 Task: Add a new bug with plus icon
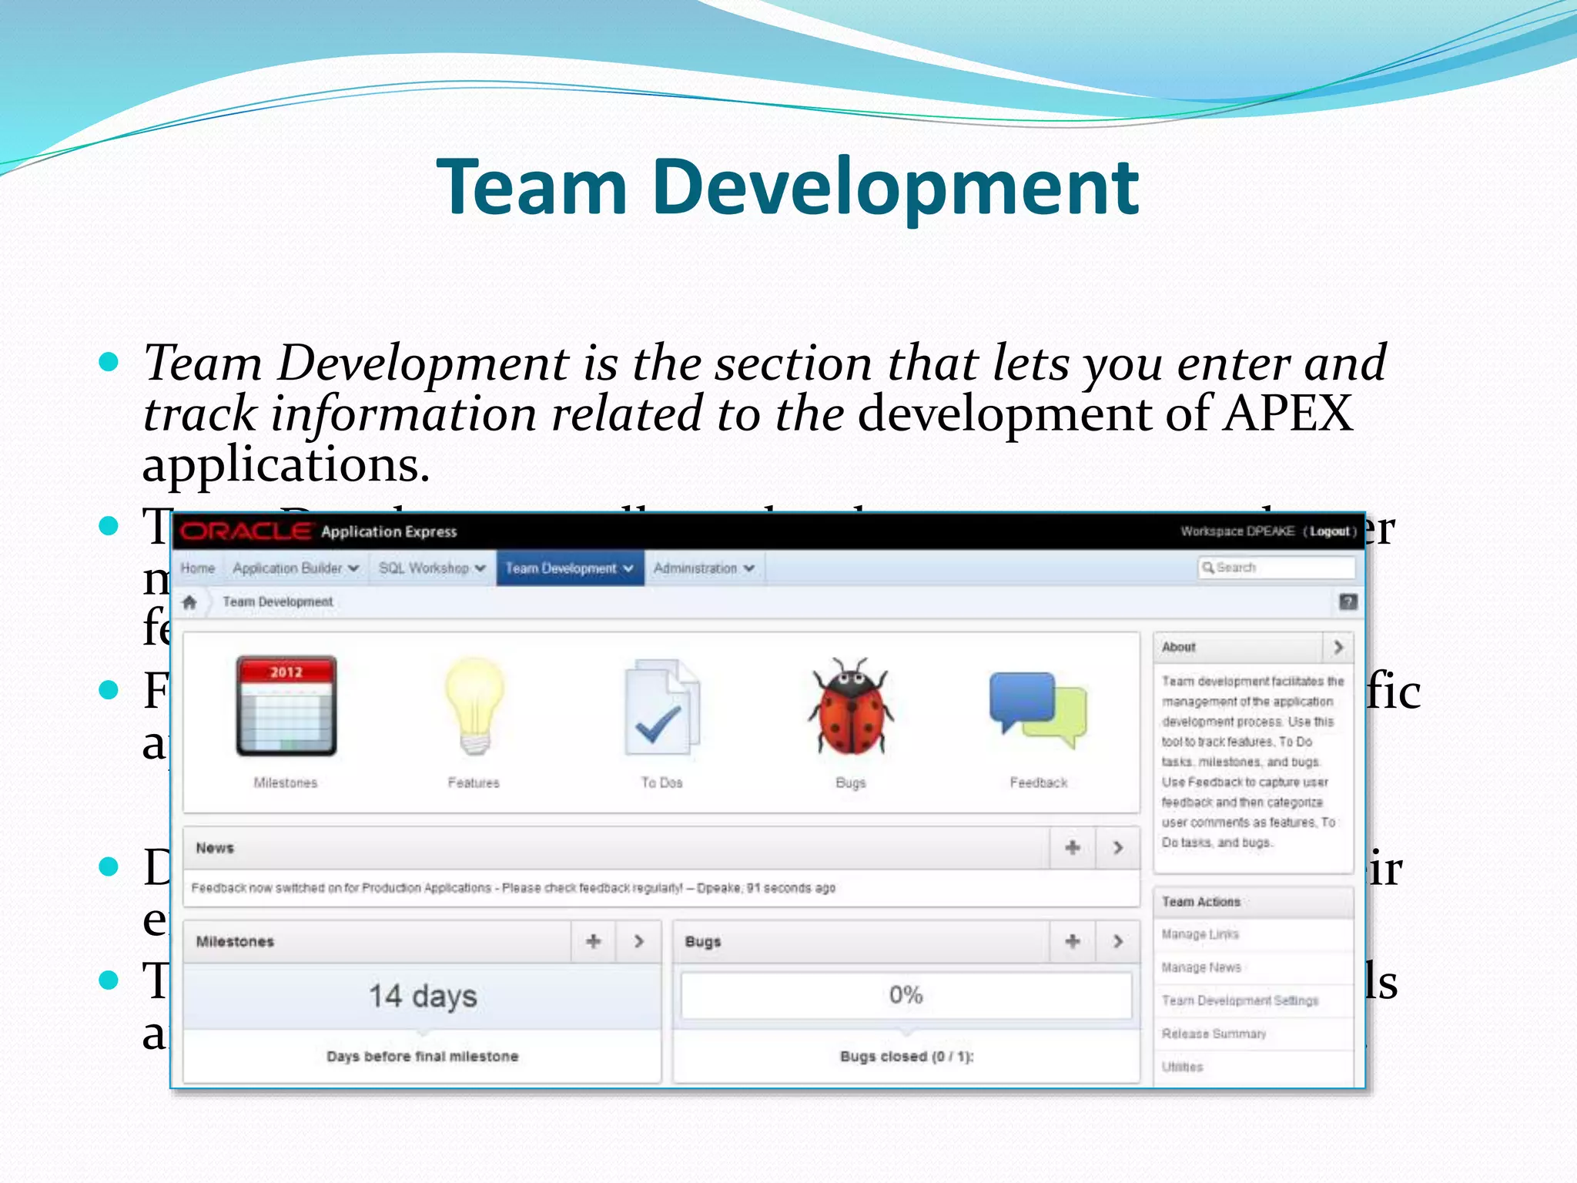coord(1072,941)
